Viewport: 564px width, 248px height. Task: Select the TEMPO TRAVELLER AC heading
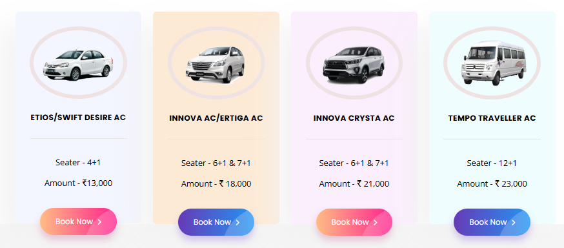point(492,118)
